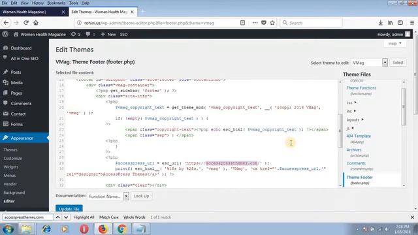The height and width of the screenshot is (235, 418).
Task: Open the Bookmarks menu
Action: click(x=56, y=3)
